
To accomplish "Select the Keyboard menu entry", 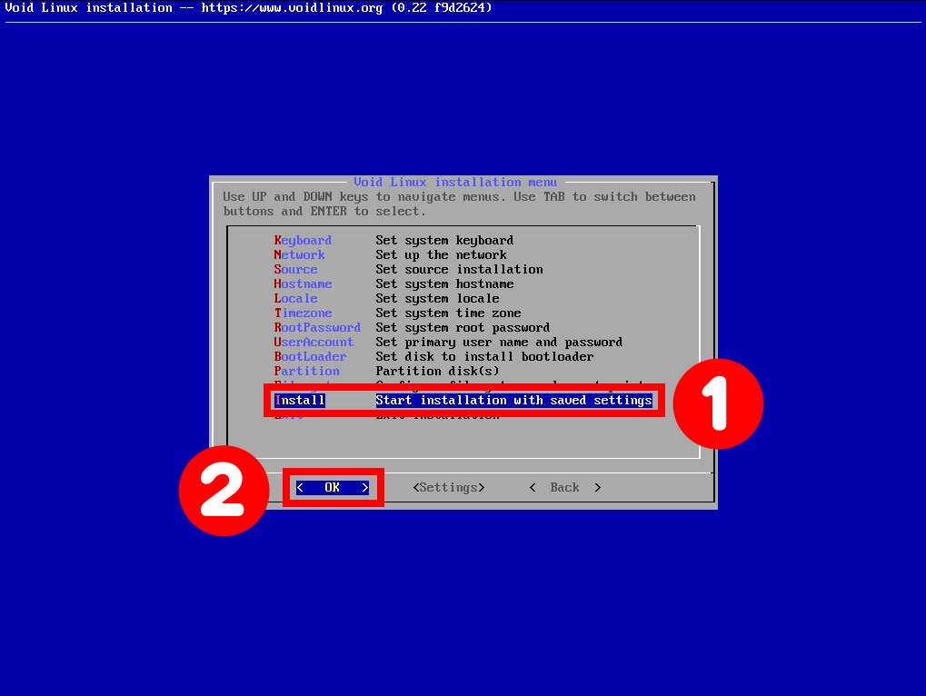I will coord(393,240).
